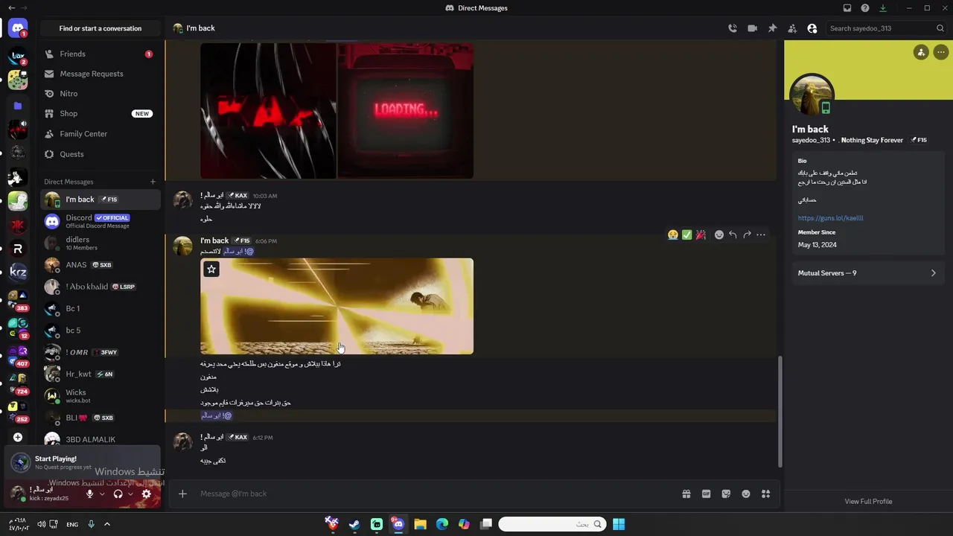Click the attach file plus button
953x536 pixels.
click(182, 494)
